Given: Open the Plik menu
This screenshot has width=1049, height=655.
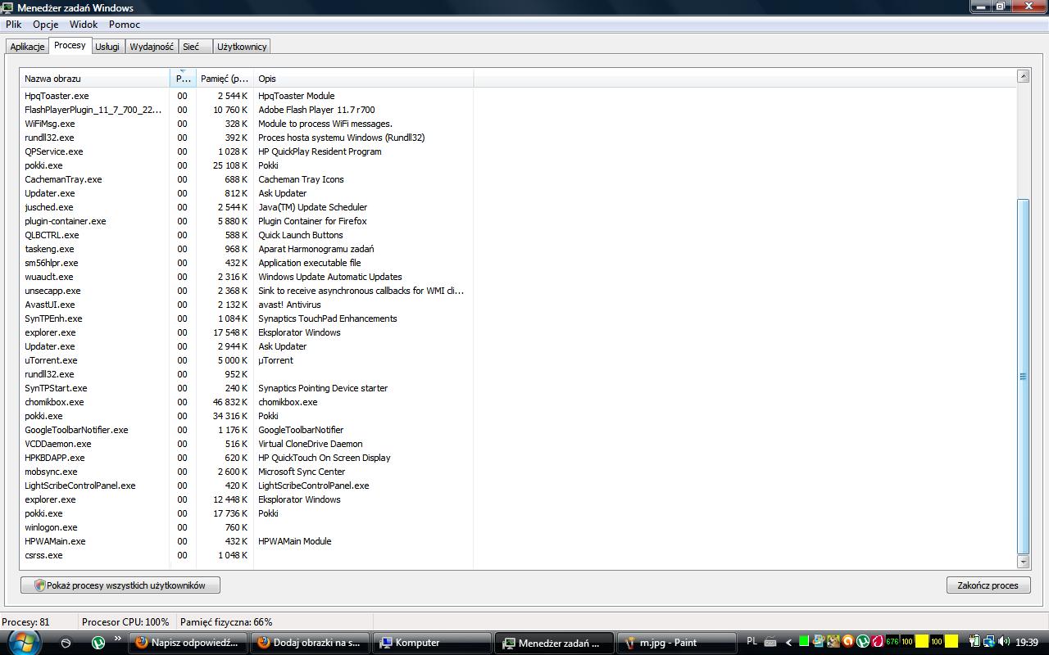Looking at the screenshot, I should [x=13, y=25].
